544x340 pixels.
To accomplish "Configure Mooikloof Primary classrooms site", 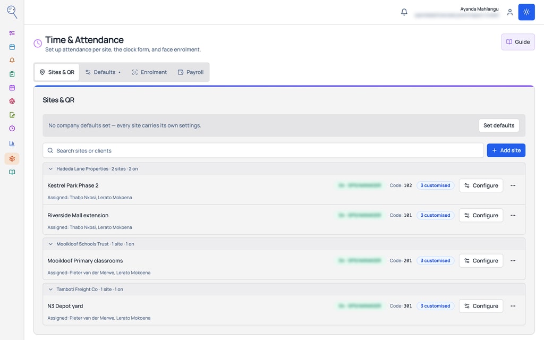I will tap(481, 260).
